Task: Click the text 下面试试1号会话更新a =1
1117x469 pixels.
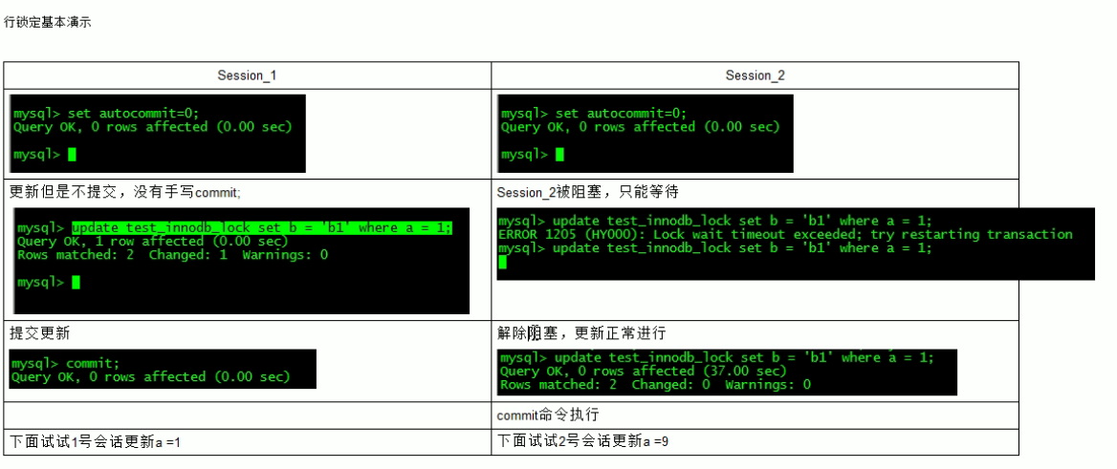Action: (96, 442)
